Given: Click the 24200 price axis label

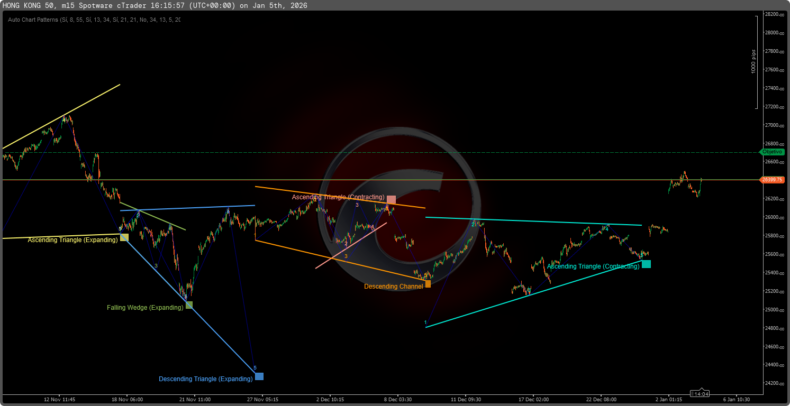Looking at the screenshot, I should [x=774, y=383].
